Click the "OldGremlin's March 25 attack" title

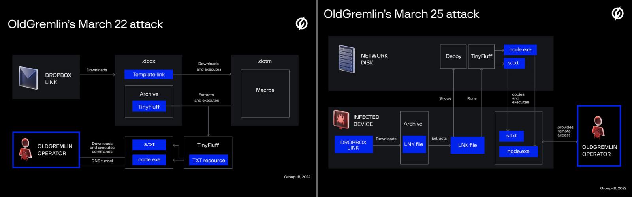coord(401,14)
